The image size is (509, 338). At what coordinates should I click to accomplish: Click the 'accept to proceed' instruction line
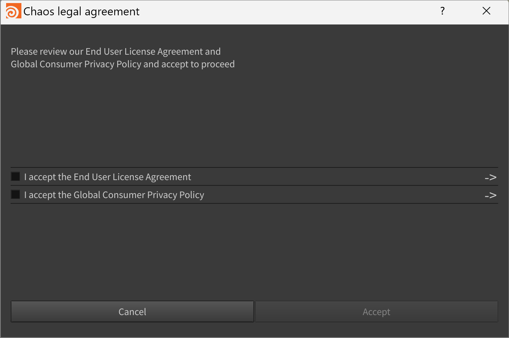tap(123, 64)
